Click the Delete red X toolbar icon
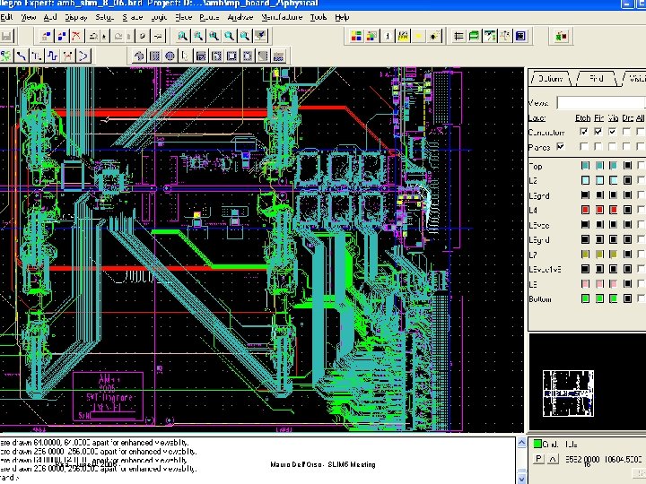Screen dimensions: 646x484 (x=76, y=36)
